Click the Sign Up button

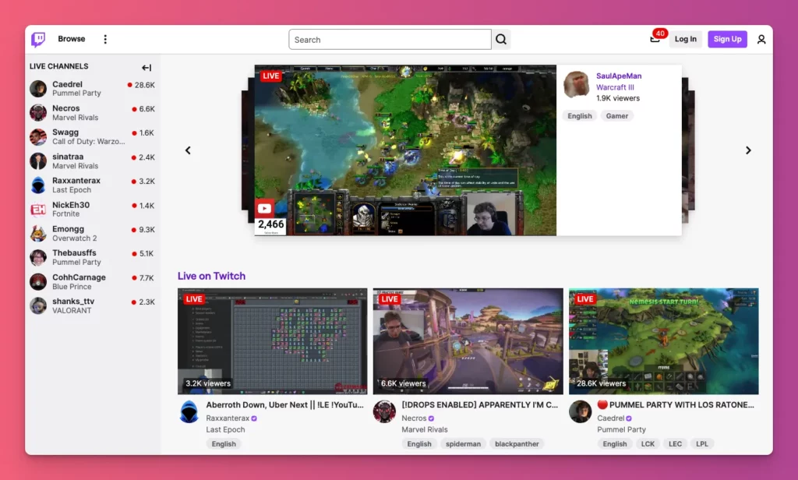click(x=727, y=39)
